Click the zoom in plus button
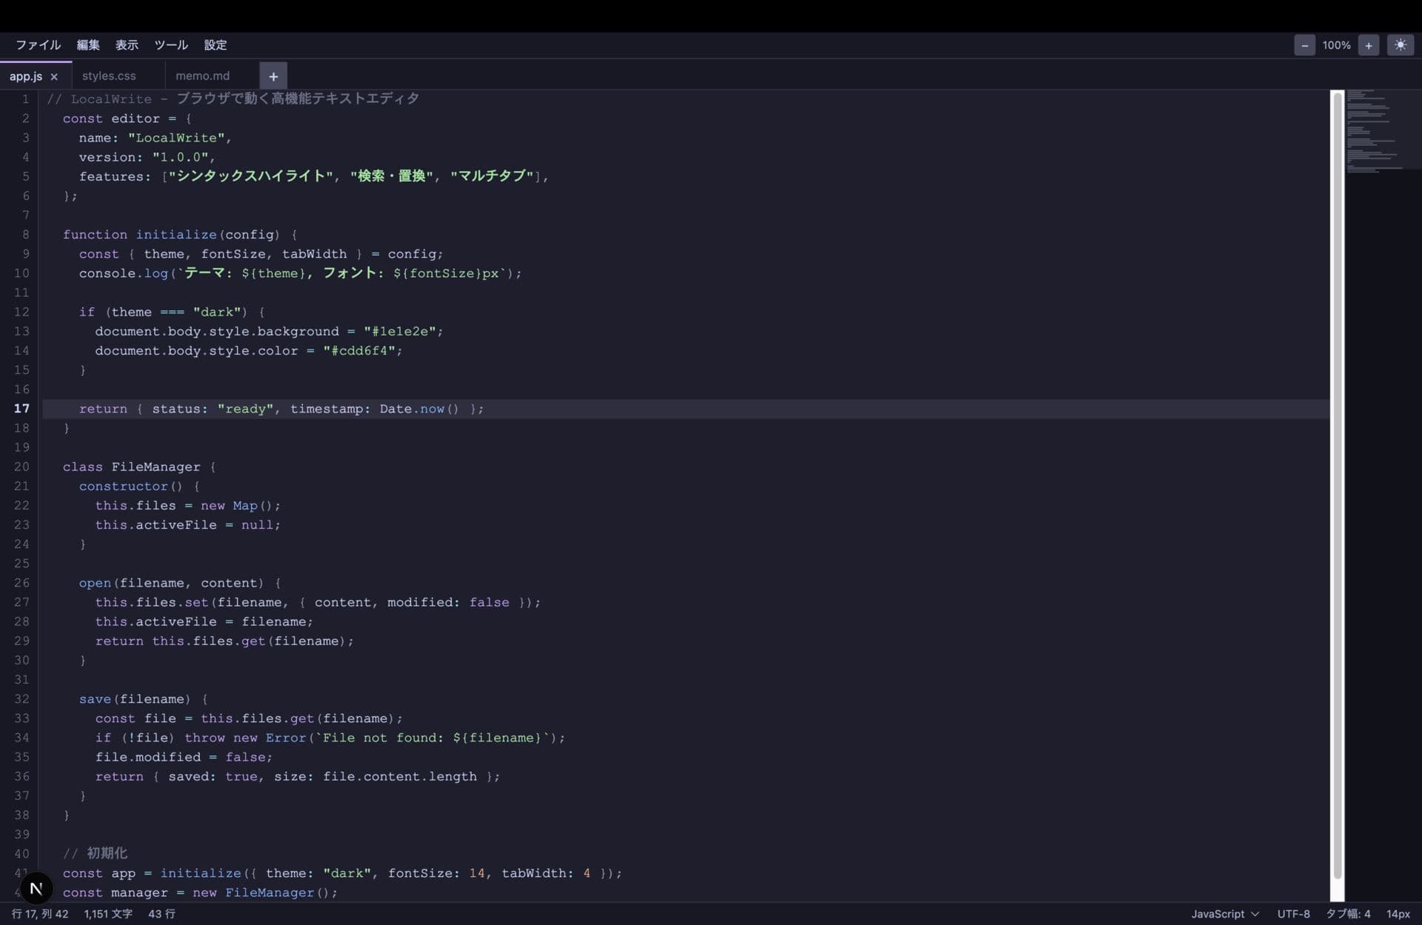 pyautogui.click(x=1368, y=45)
